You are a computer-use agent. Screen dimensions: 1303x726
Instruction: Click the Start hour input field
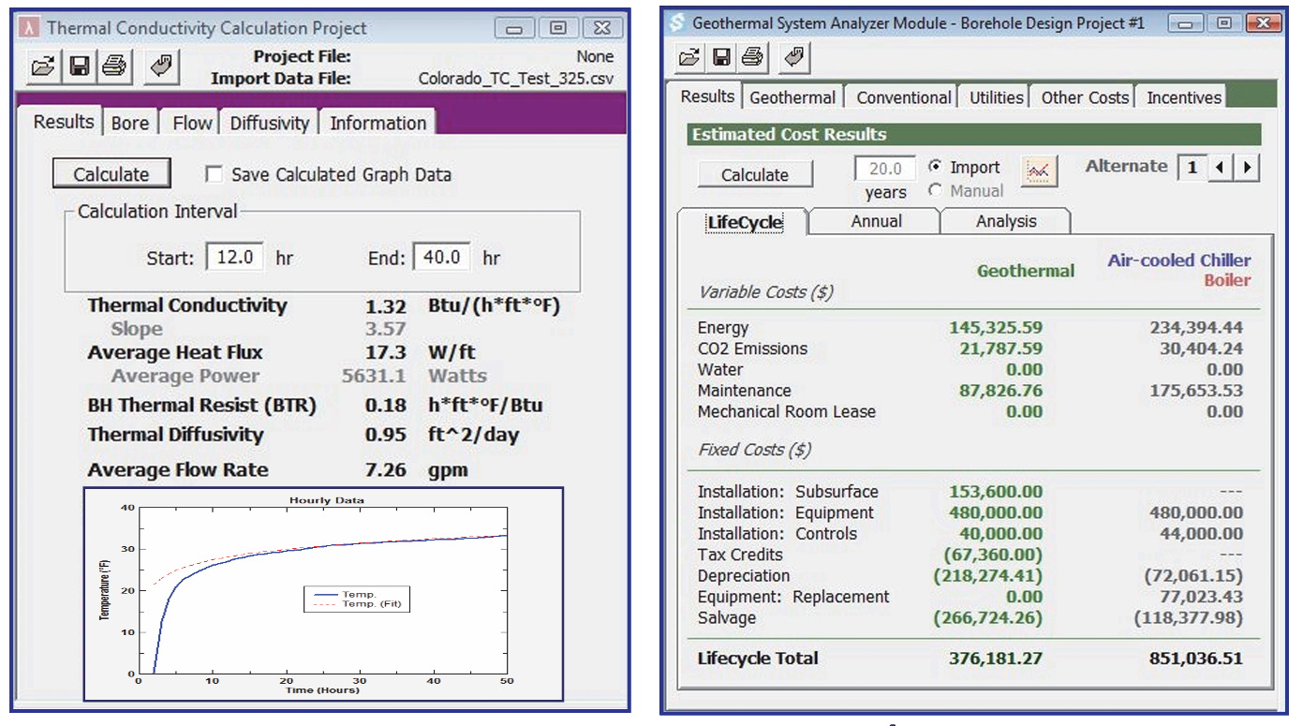tap(234, 258)
